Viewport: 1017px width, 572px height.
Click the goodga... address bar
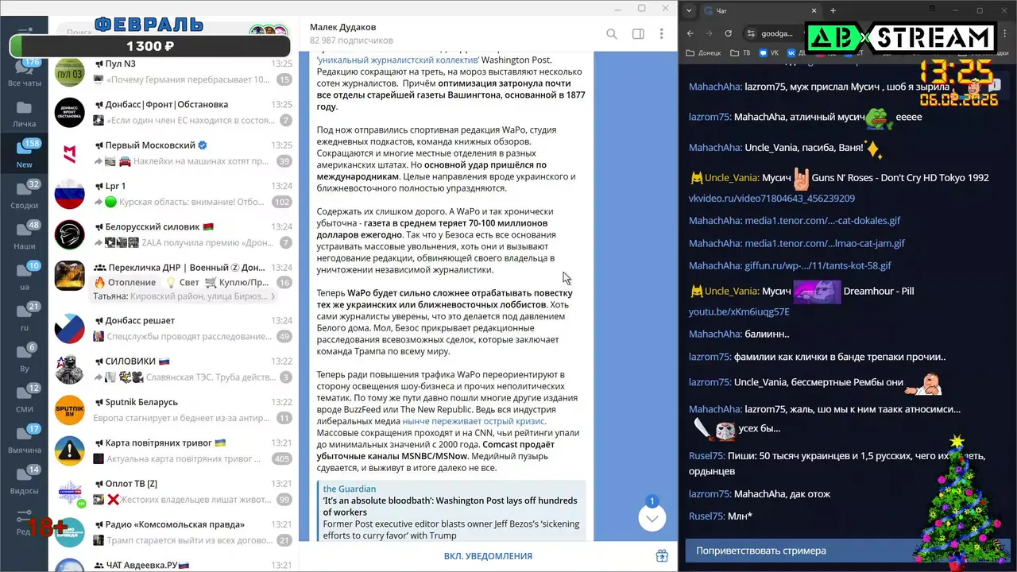(x=777, y=33)
